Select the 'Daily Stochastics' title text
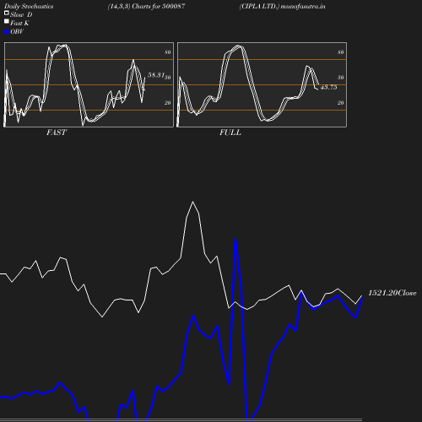 pyautogui.click(x=29, y=6)
